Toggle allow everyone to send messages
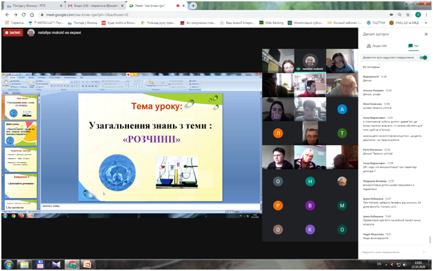 click(423, 58)
